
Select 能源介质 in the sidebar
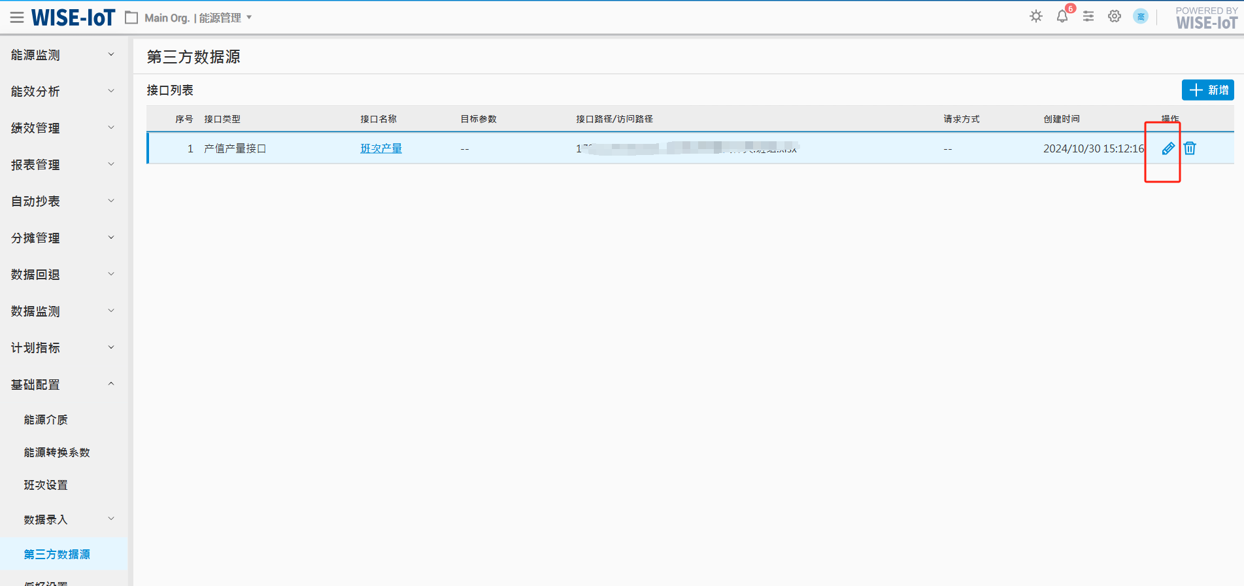(x=46, y=420)
